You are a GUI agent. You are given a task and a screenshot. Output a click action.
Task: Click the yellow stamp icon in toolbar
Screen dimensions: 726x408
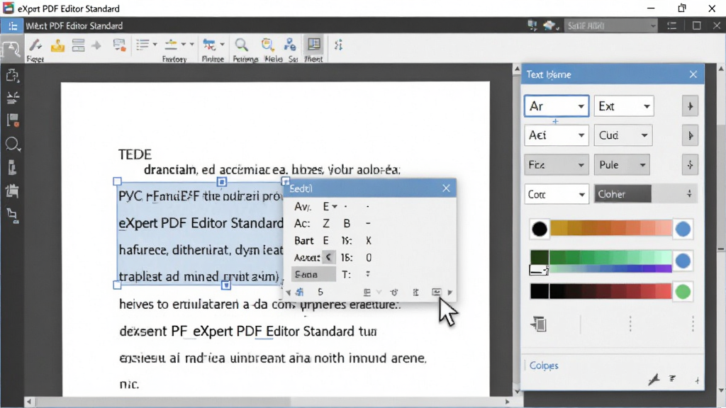[58, 45]
